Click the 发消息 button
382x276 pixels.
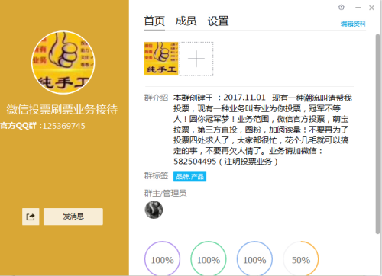73,217
